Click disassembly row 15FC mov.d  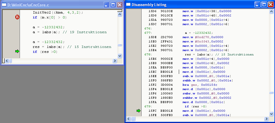pyautogui.click(x=187, y=111)
